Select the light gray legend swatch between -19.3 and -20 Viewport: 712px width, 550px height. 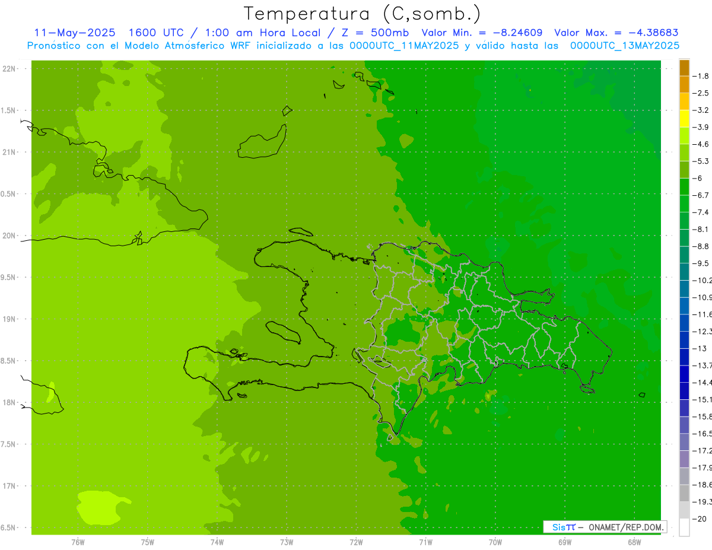pyautogui.click(x=684, y=510)
